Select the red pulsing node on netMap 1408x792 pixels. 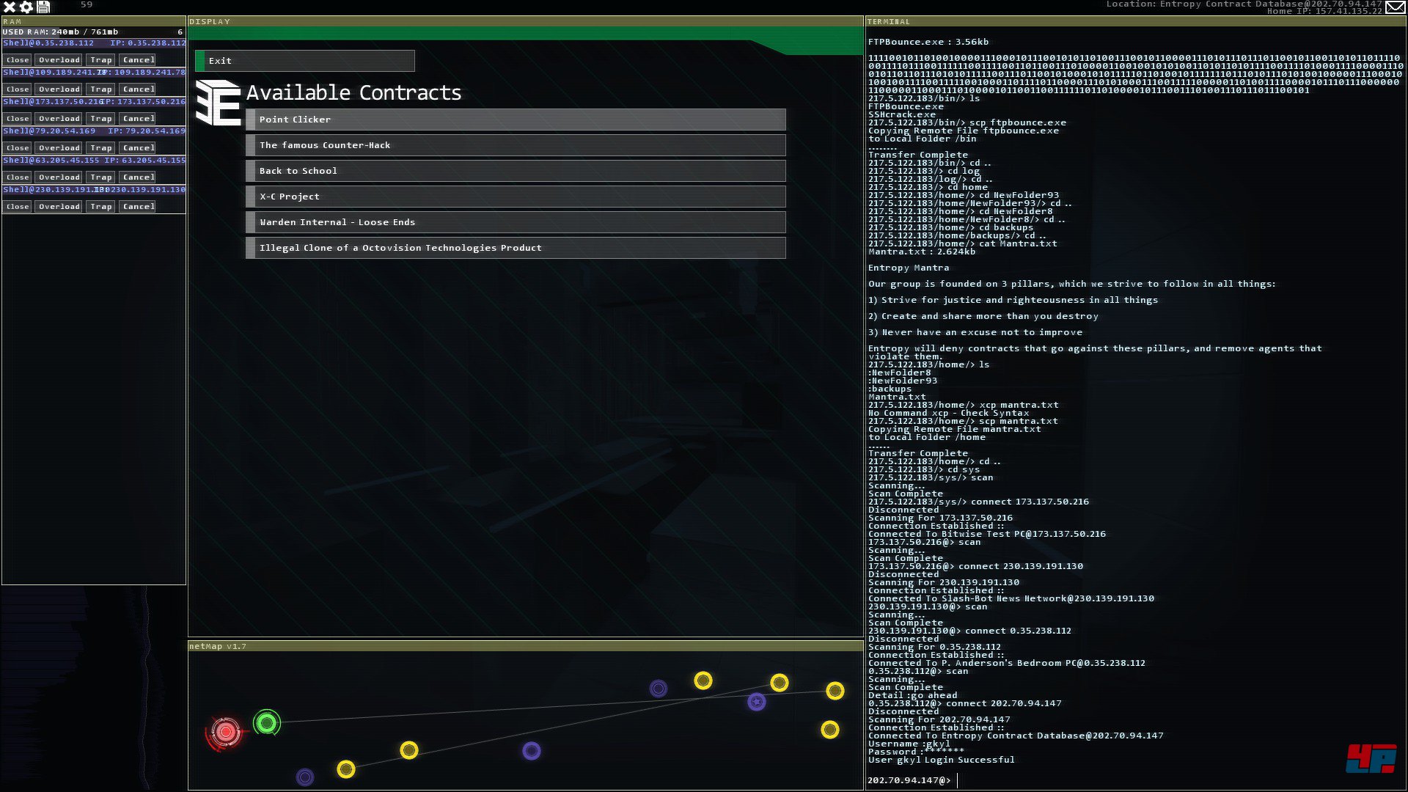(x=226, y=731)
